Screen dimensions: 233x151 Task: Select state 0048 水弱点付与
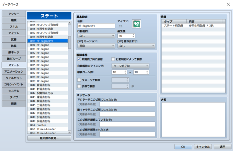(x=48, y=117)
